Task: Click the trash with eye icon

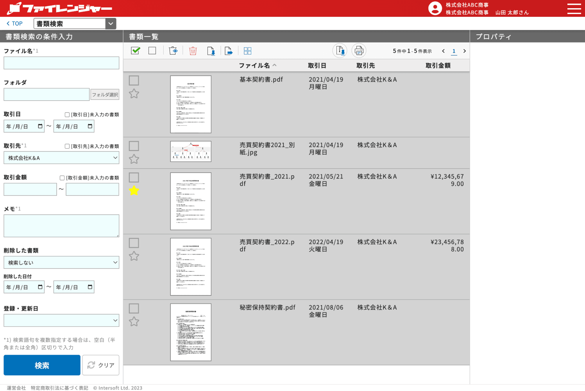Action: (x=173, y=51)
